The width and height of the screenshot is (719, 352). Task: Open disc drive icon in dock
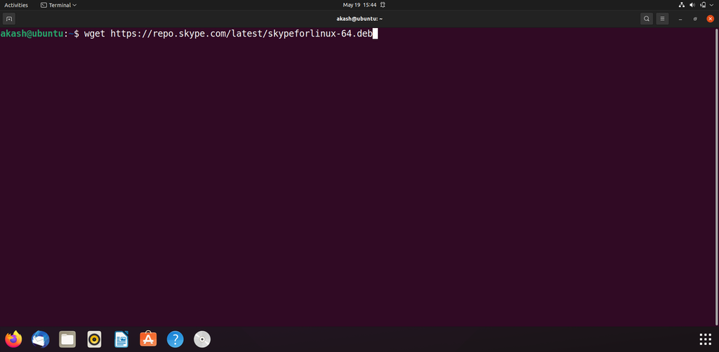(202, 339)
